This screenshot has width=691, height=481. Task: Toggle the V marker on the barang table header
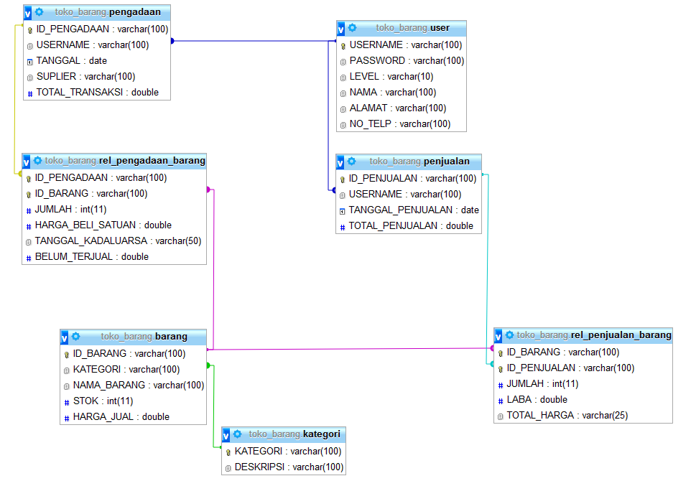[x=63, y=336]
